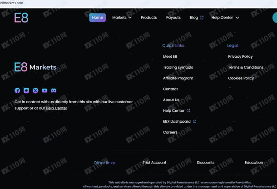Click the 'Quick Links' heading
Viewport: 277px width, 189px height.
[173, 45]
